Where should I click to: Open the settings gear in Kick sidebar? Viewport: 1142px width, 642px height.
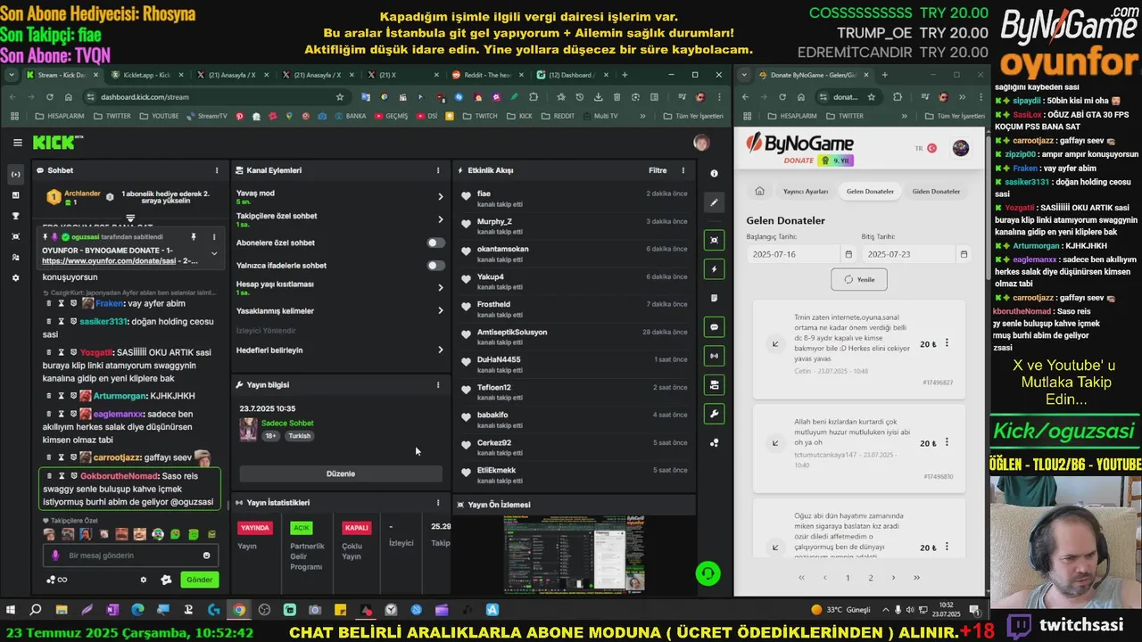coord(15,278)
